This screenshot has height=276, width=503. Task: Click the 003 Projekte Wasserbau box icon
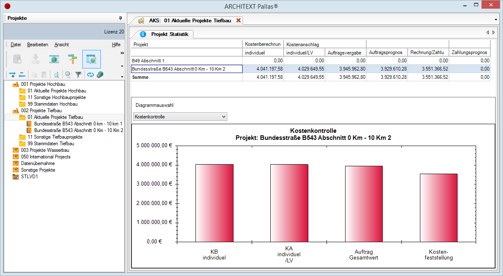(x=16, y=150)
